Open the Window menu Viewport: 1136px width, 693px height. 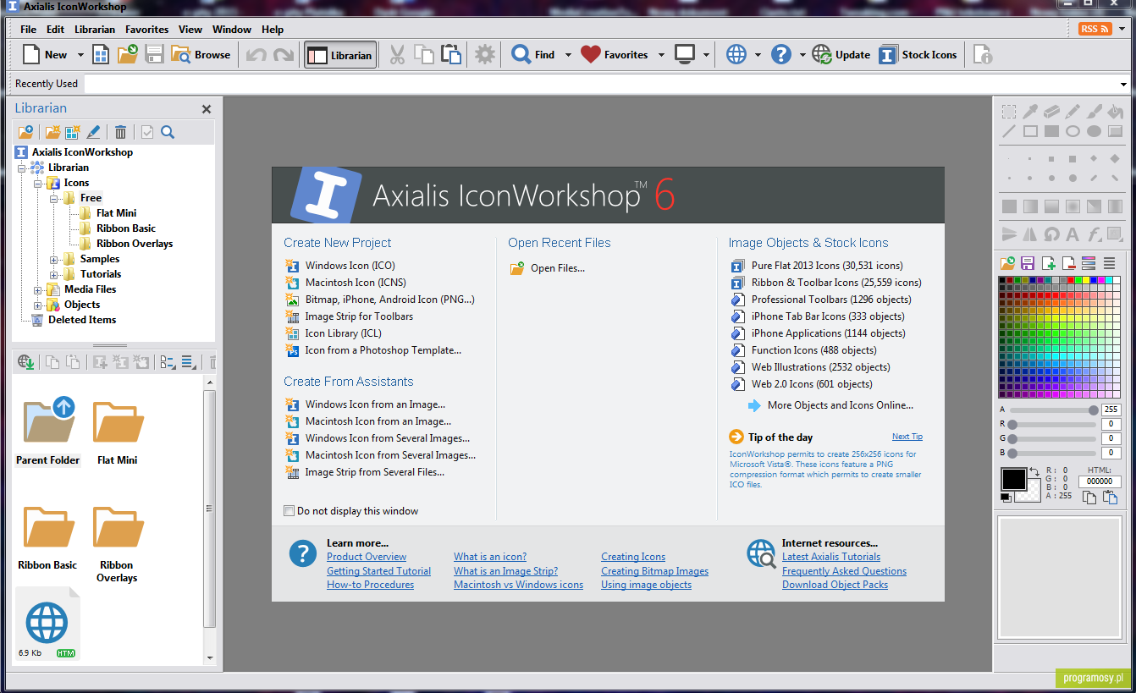click(x=232, y=29)
